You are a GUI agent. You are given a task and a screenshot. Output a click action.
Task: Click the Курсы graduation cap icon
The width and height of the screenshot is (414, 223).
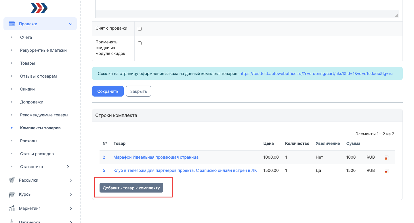click(12, 194)
